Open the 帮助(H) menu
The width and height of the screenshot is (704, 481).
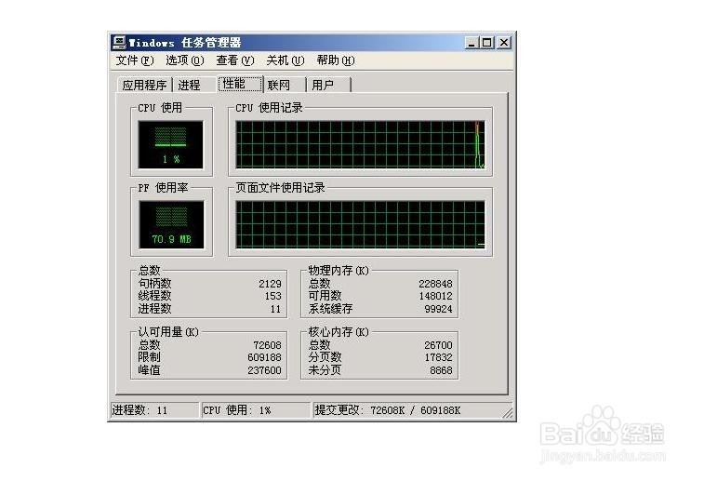point(336,60)
